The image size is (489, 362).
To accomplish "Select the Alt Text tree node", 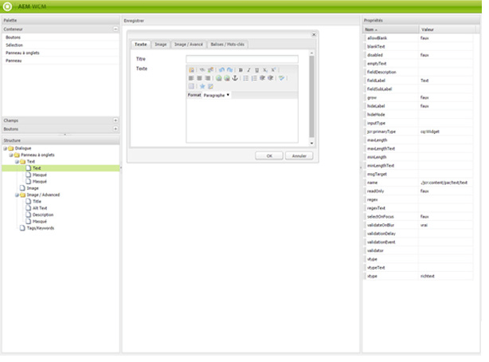I will tap(40, 208).
